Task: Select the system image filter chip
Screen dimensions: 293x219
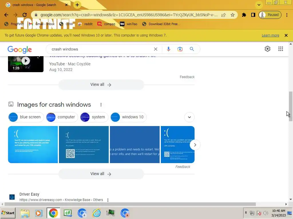Action: (x=94, y=117)
